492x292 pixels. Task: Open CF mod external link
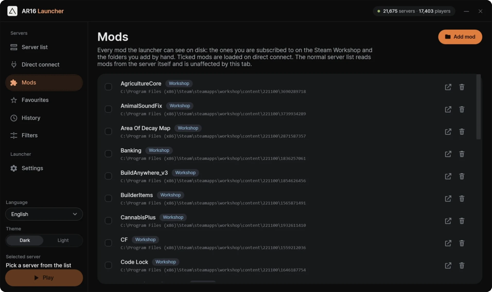[x=448, y=243]
